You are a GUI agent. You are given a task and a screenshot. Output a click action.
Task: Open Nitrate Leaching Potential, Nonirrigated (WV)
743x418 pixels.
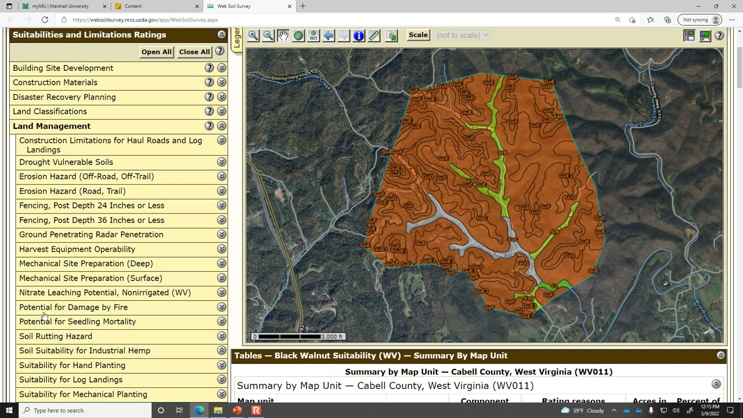pos(105,293)
